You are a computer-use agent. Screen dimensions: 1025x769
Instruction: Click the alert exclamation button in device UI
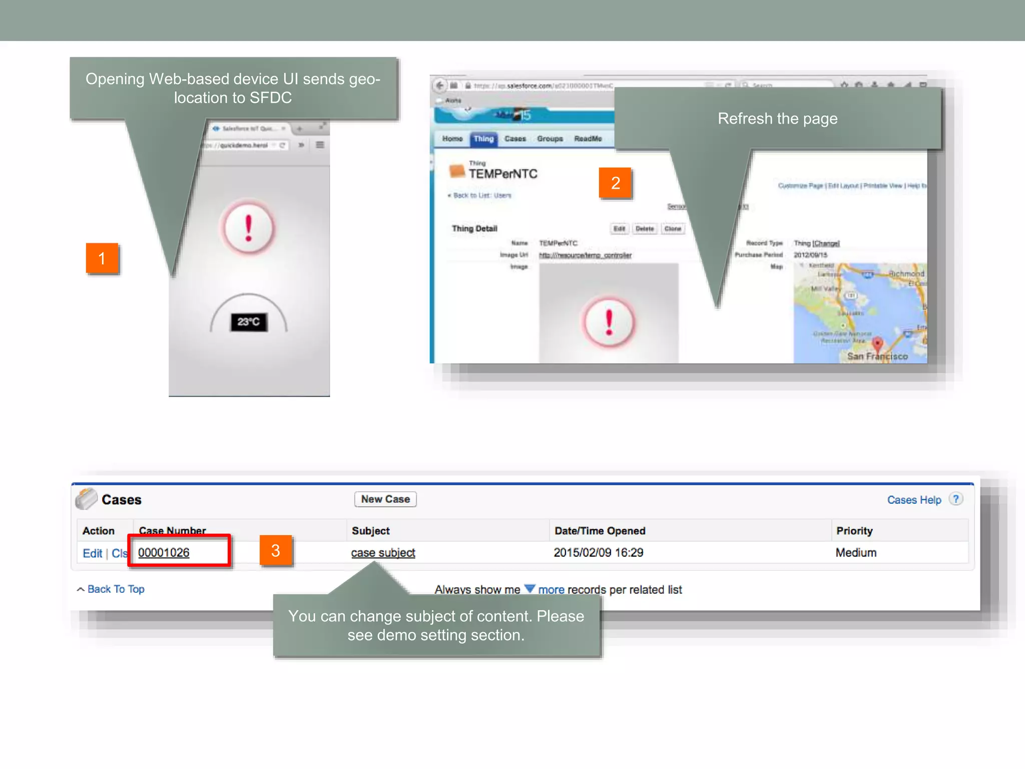click(x=249, y=228)
